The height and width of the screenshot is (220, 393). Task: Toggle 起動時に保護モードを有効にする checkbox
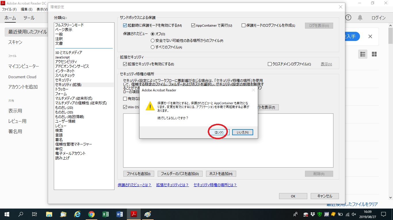[x=125, y=25]
